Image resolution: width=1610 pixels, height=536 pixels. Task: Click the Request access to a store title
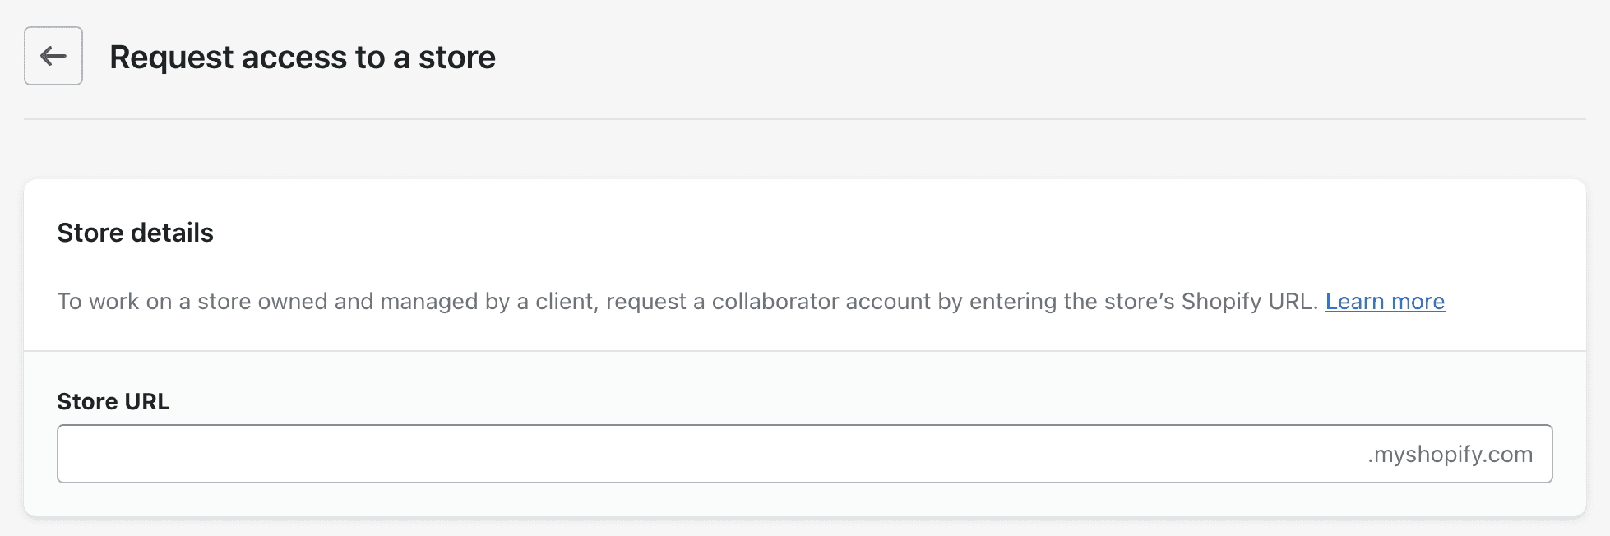click(303, 58)
